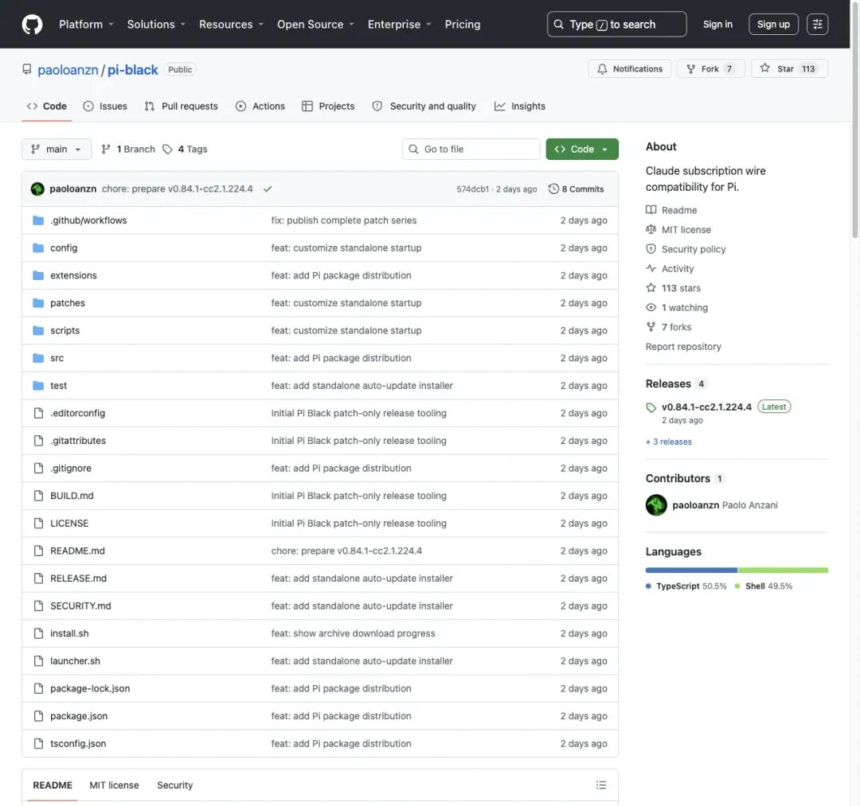The height and width of the screenshot is (806, 860).
Task: Open the Security and quality tab
Action: [x=424, y=107]
